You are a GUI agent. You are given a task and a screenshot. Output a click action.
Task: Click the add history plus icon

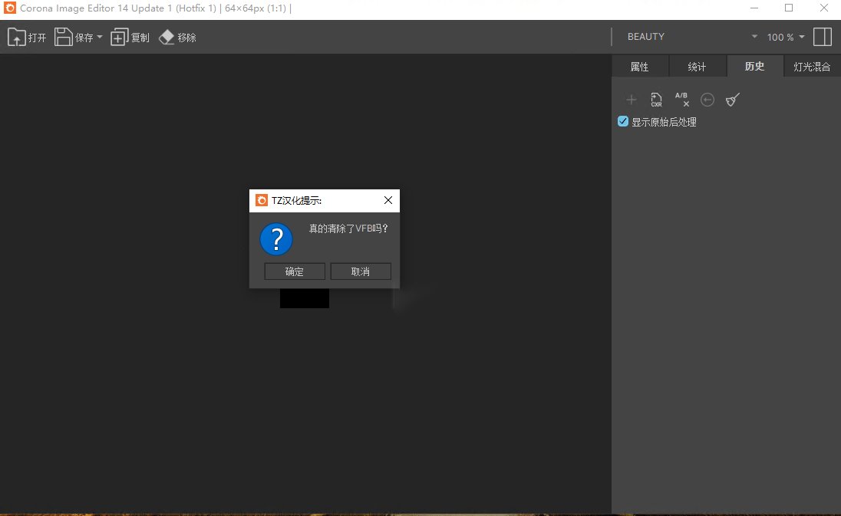click(632, 100)
